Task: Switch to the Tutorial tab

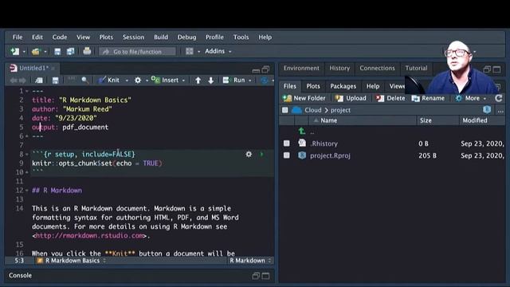Action: pyautogui.click(x=416, y=68)
